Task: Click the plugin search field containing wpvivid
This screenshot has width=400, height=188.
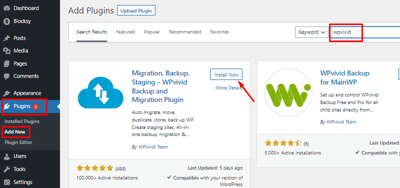Action: [365, 32]
